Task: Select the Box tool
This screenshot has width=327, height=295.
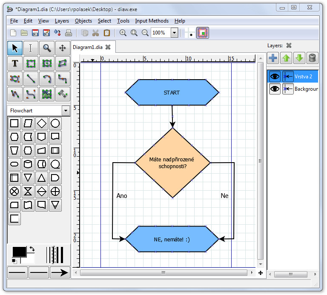Action: [31, 63]
